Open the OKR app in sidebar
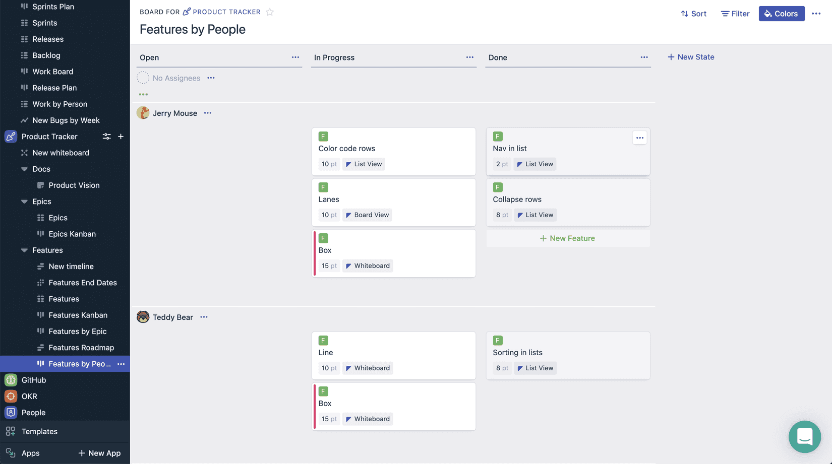The image size is (832, 464). (29, 396)
